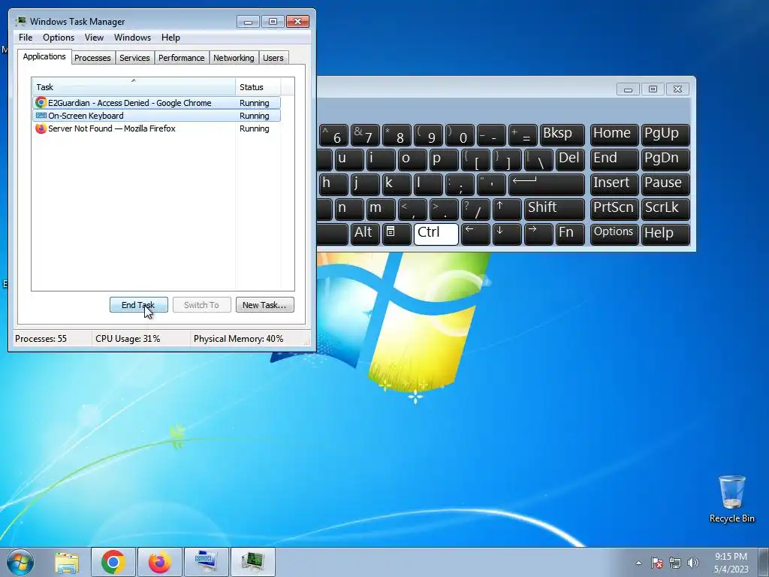Click the End key on keyboard
Screen dimensions: 769x577
[x=614, y=160]
